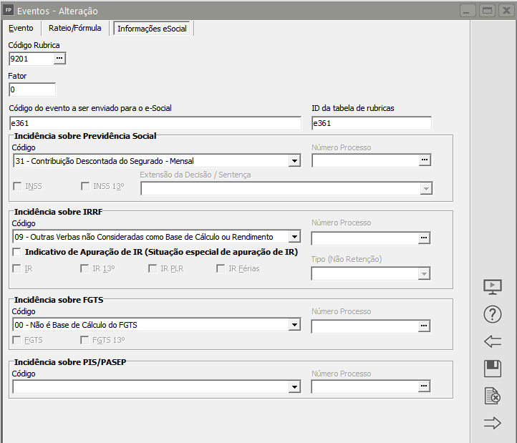517x443 pixels.
Task: Save changes using the floppy disk icon
Action: pyautogui.click(x=492, y=369)
